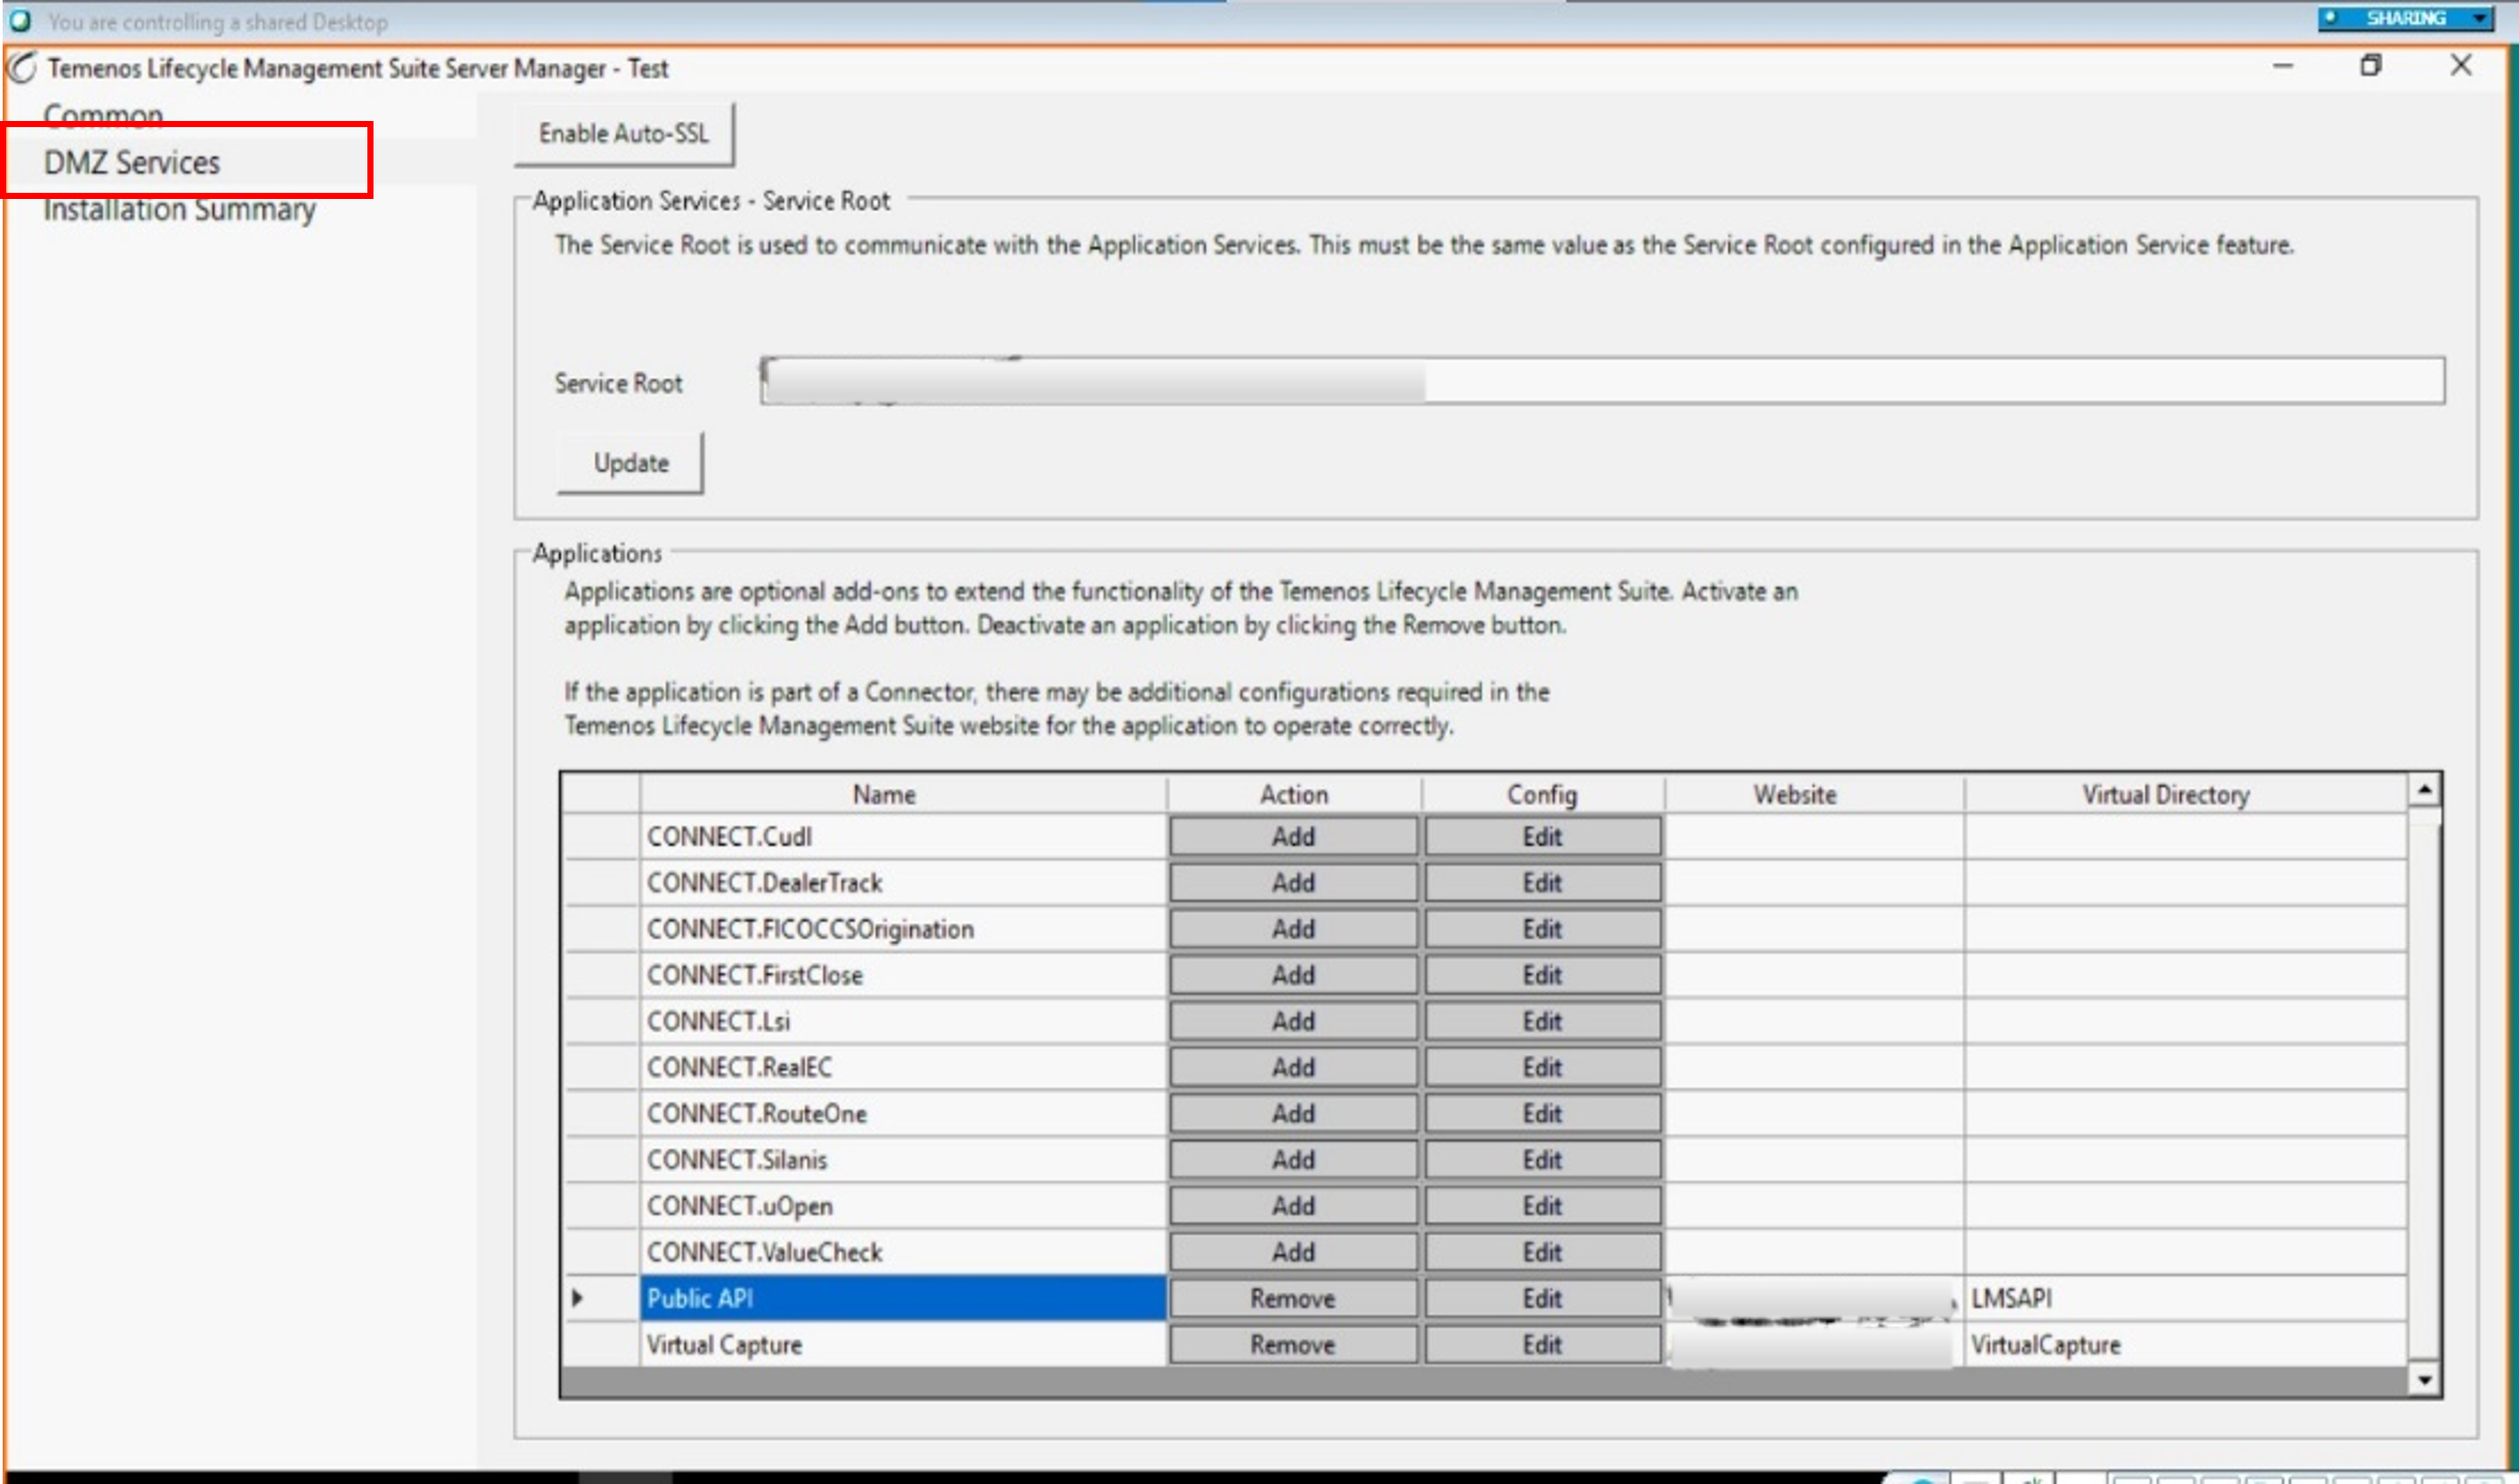Add the CONNECT.FICOCCSOrigination application

click(1293, 928)
